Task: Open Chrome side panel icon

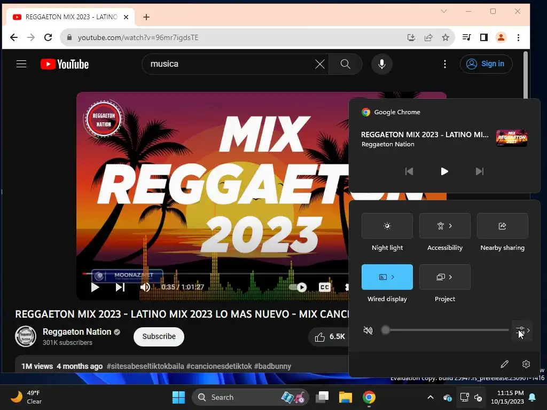Action: click(x=484, y=37)
